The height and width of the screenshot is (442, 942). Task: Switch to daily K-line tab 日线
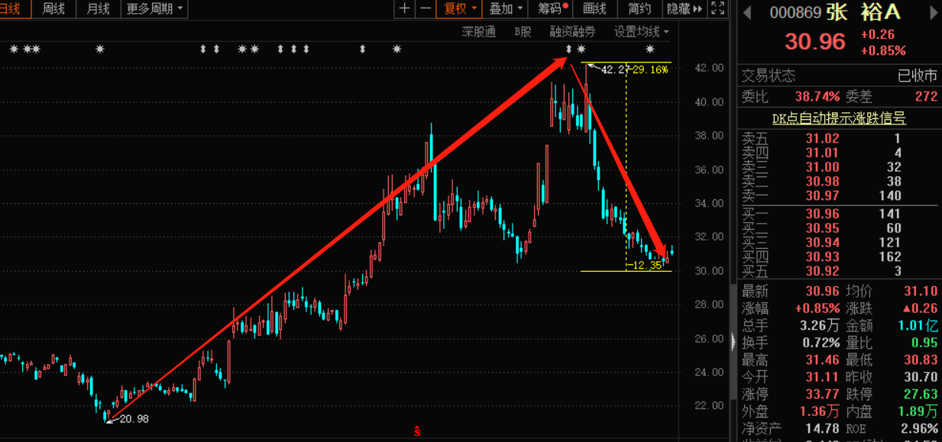14,9
